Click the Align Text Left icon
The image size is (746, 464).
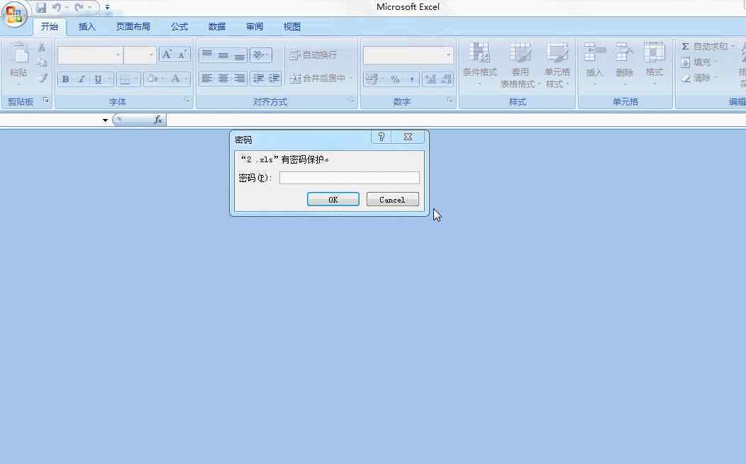pyautogui.click(x=207, y=79)
